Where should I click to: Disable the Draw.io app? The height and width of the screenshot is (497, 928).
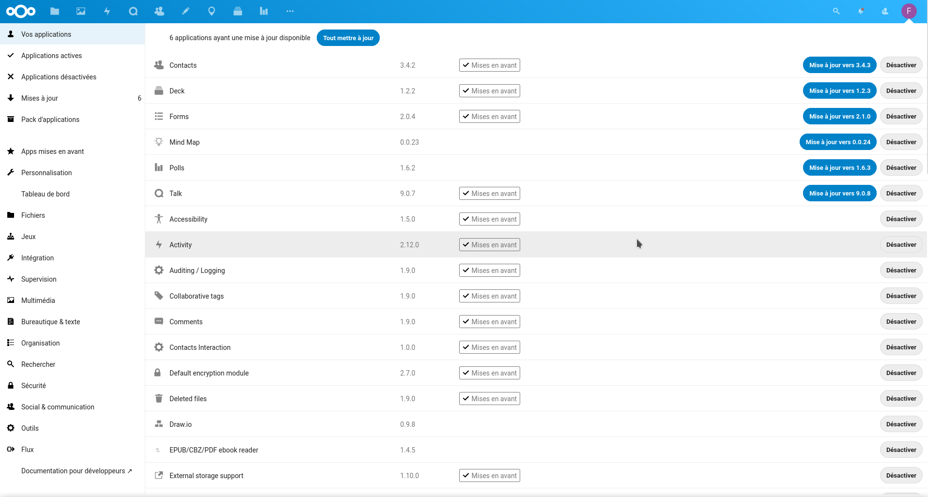pyautogui.click(x=901, y=424)
